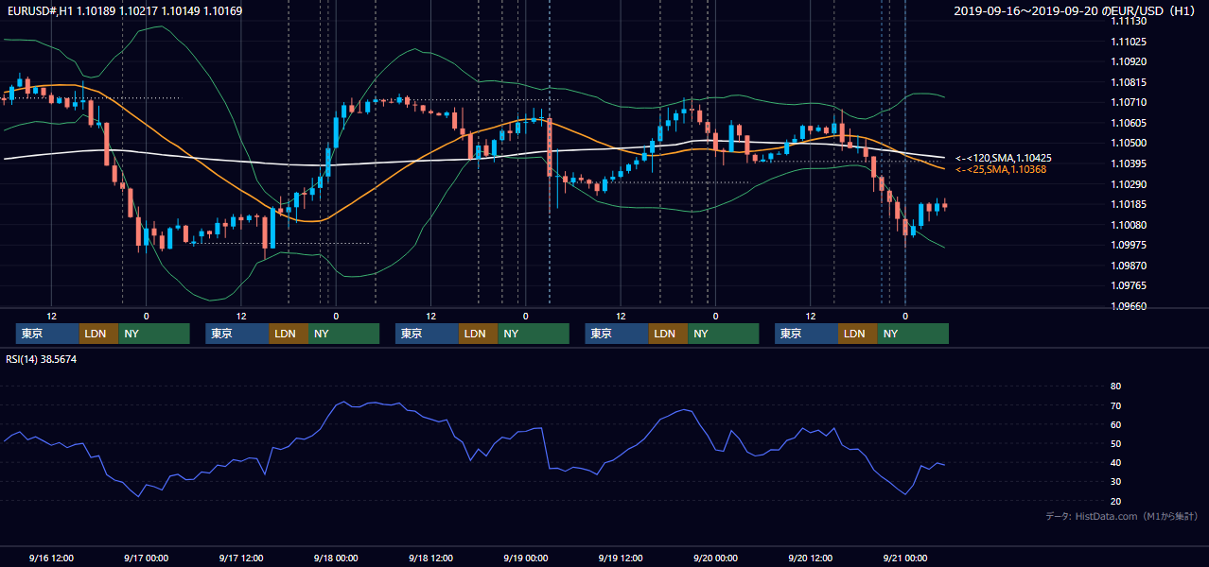This screenshot has height=567, width=1209.
Task: Select RSI scale level 50
Action: coord(1116,443)
